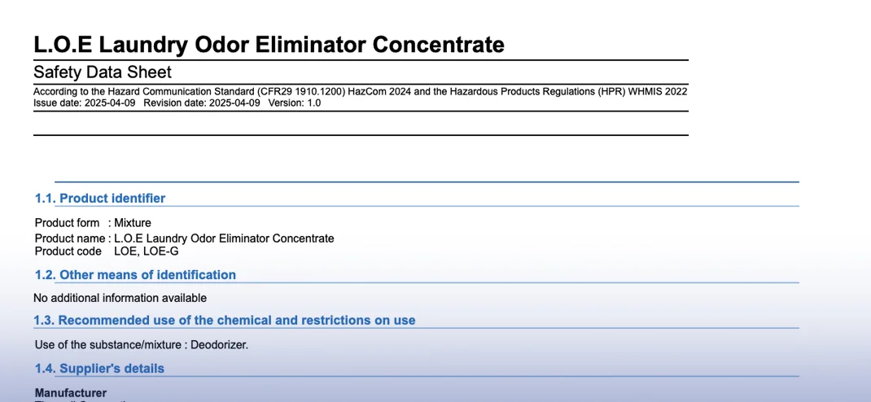Select the "1.1. Product identifier" heading

click(100, 198)
